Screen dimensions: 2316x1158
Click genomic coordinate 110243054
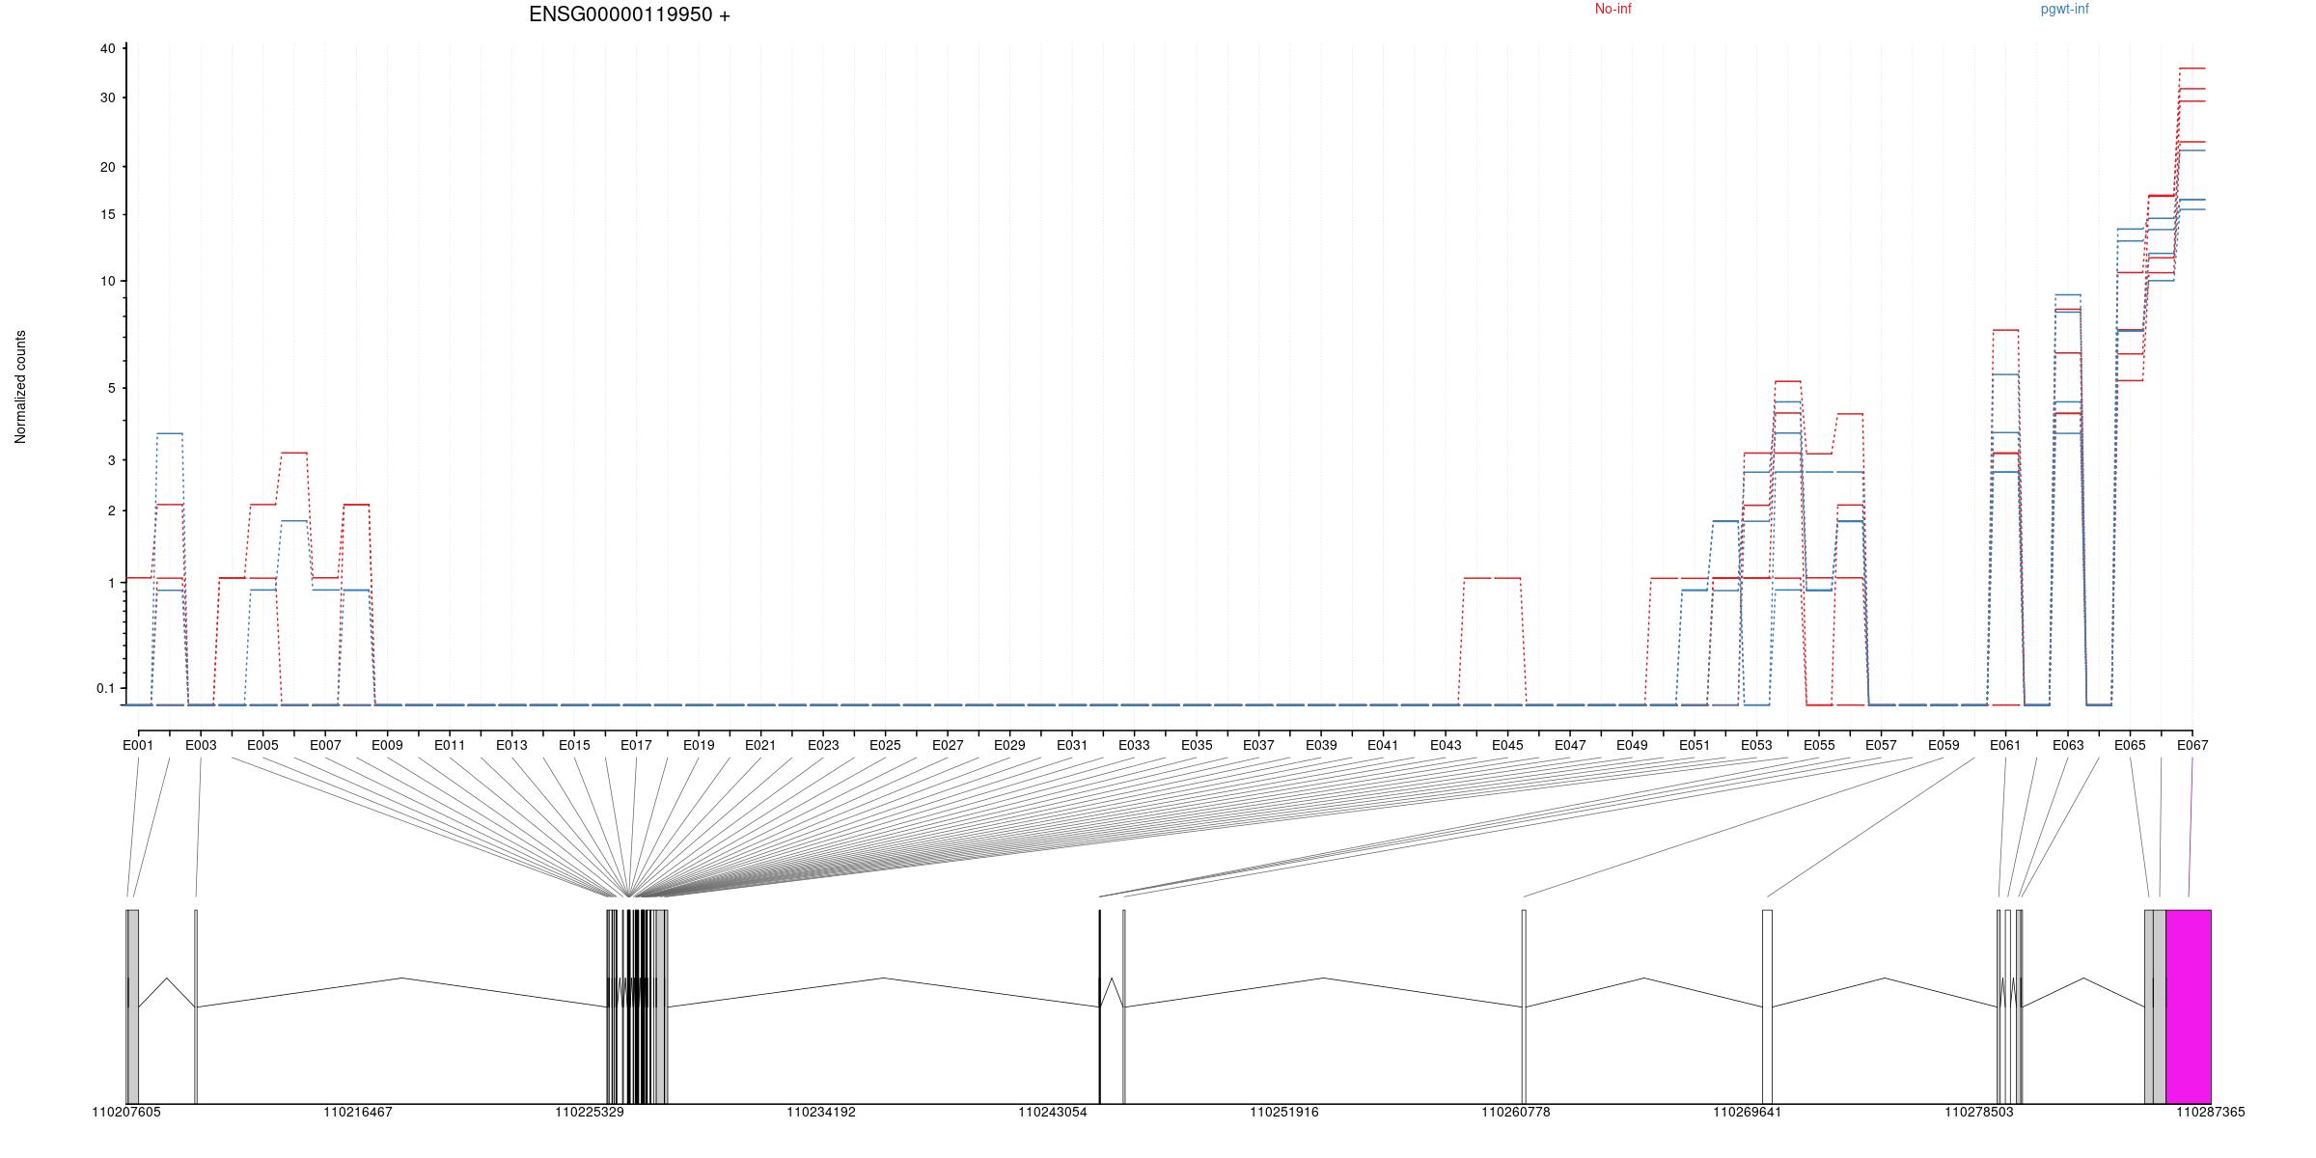(x=1053, y=1113)
